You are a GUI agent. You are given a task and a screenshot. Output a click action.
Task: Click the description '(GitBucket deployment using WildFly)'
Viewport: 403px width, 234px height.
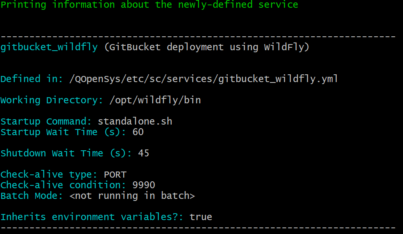tap(207, 47)
